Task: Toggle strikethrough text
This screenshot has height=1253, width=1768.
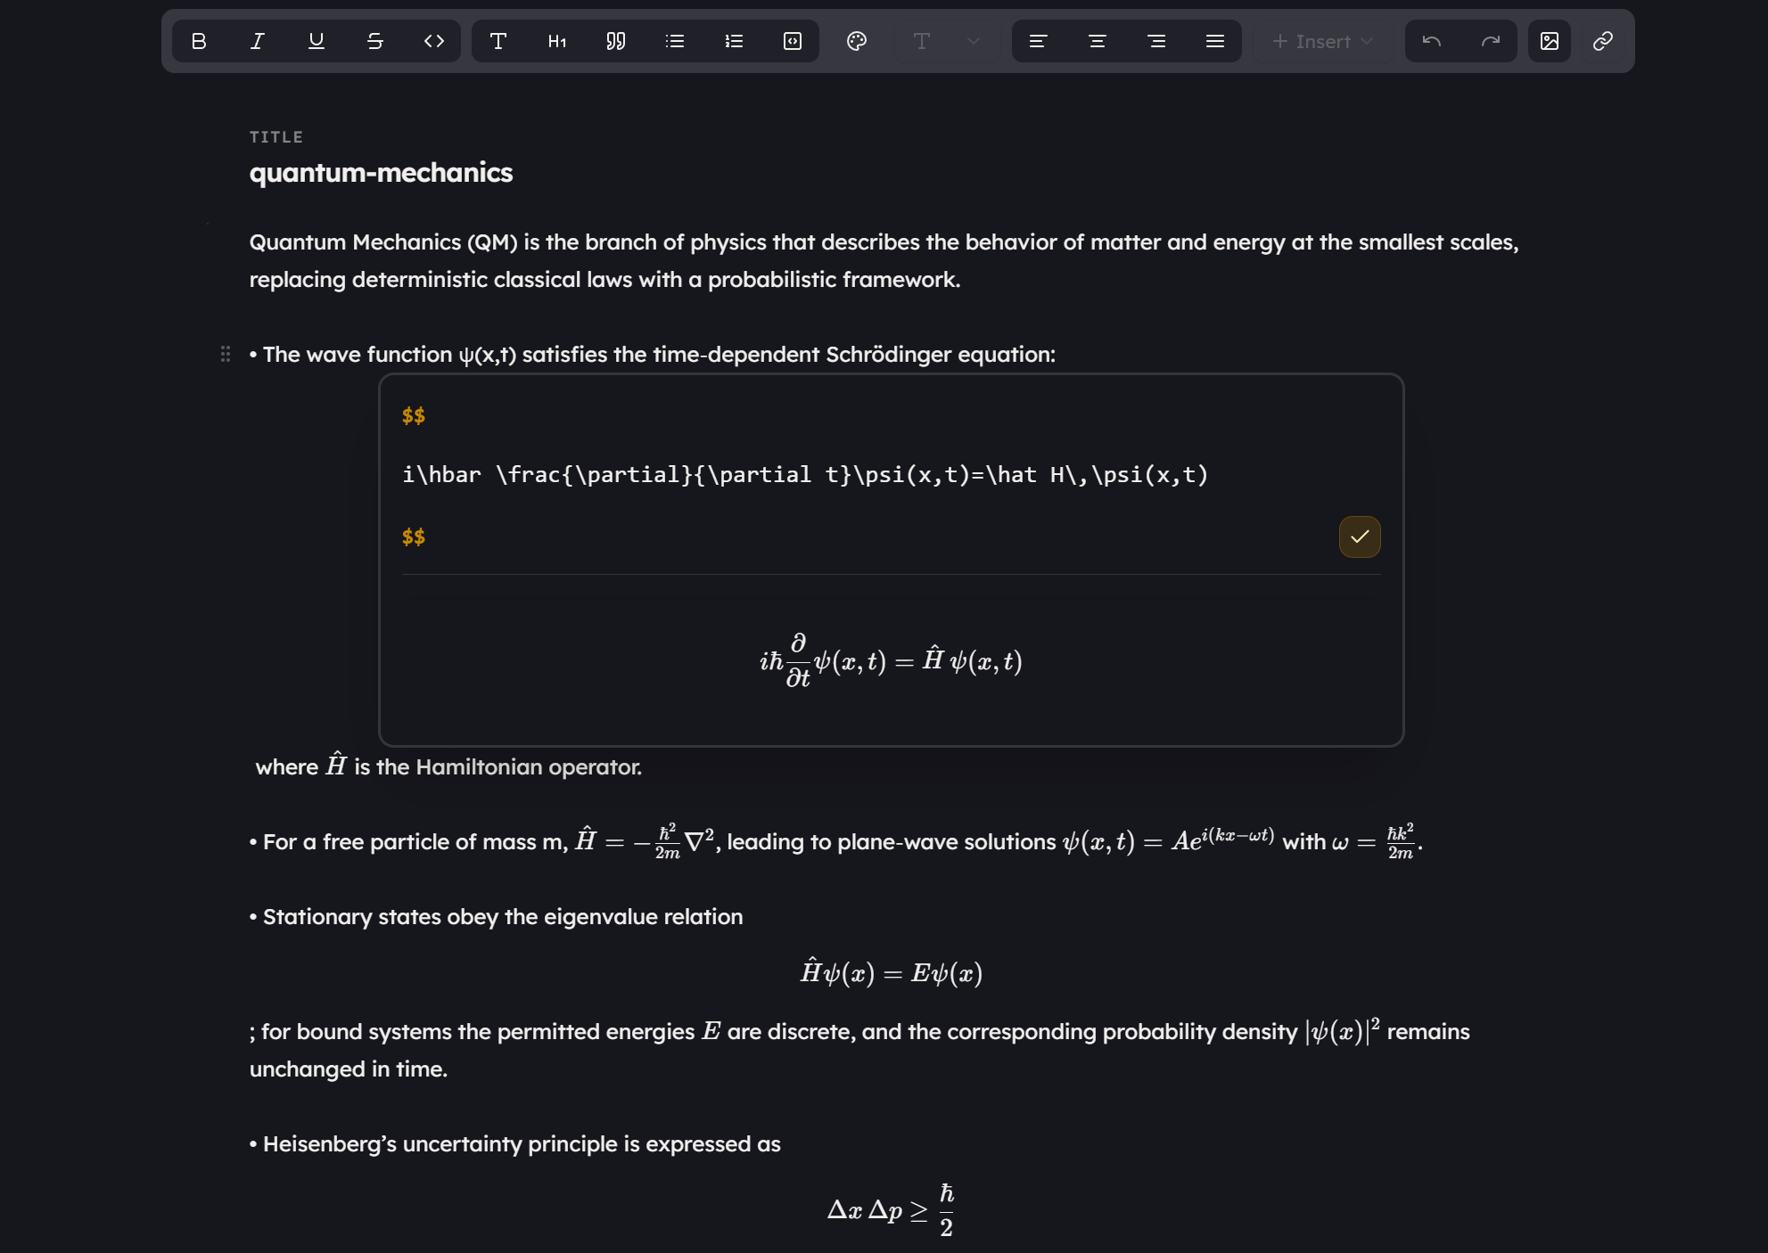Action: [374, 41]
